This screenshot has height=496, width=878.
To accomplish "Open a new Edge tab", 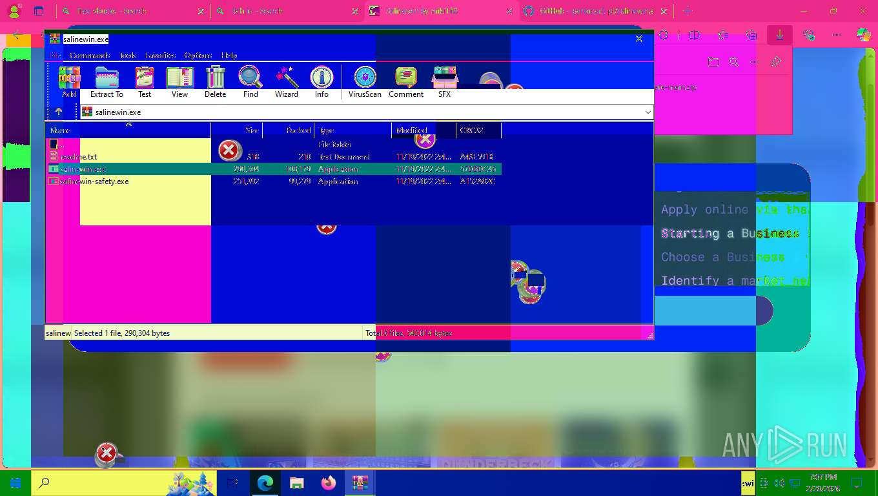I will coord(687,11).
